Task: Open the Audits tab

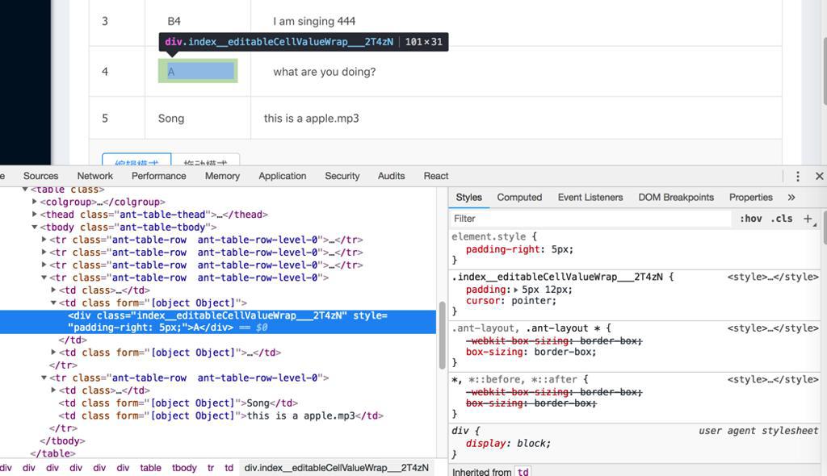Action: pyautogui.click(x=392, y=176)
